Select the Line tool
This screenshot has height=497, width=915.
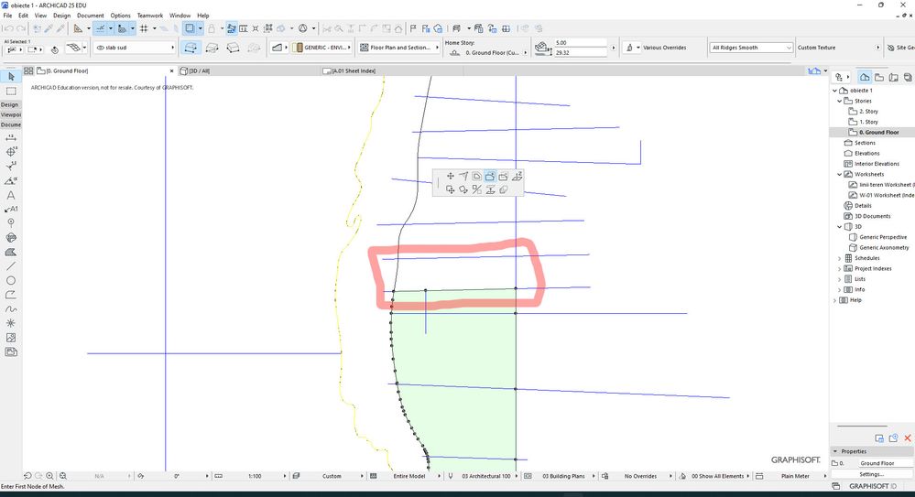[11, 265]
